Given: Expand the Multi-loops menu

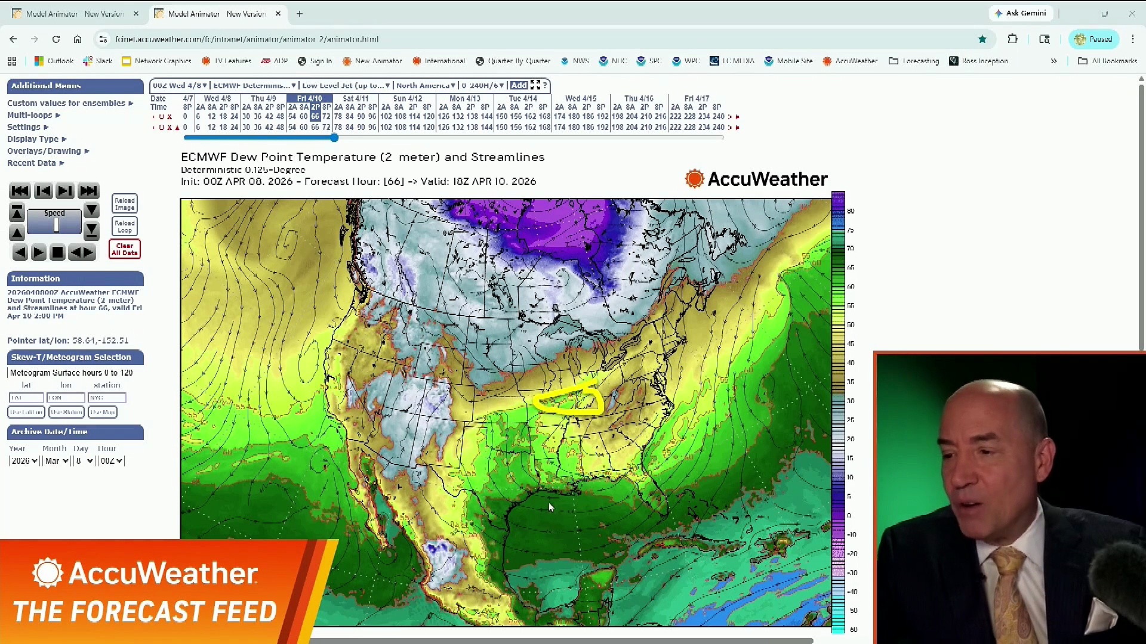Looking at the screenshot, I should [x=33, y=115].
